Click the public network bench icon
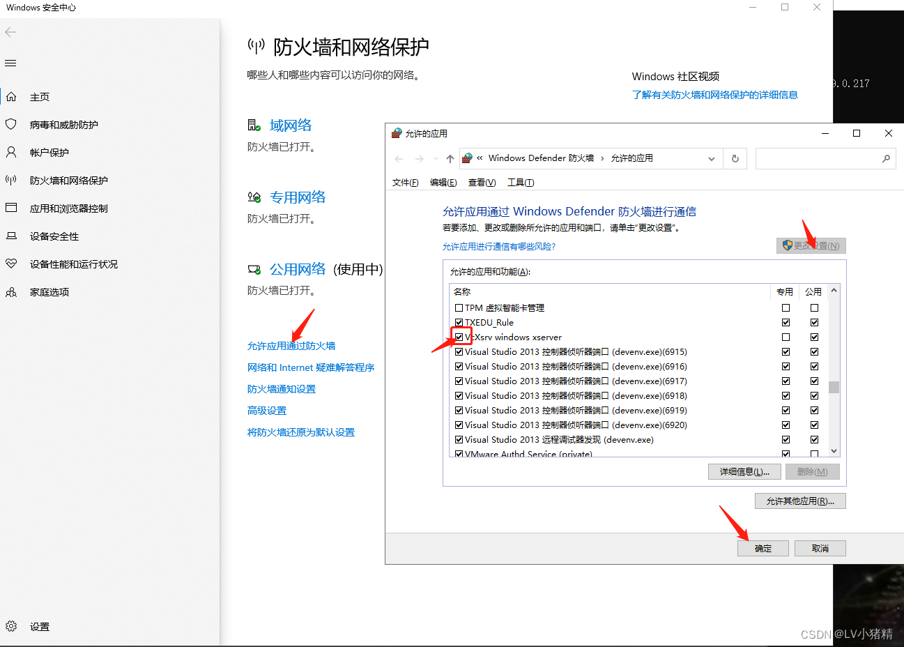The image size is (904, 647). pos(254,269)
